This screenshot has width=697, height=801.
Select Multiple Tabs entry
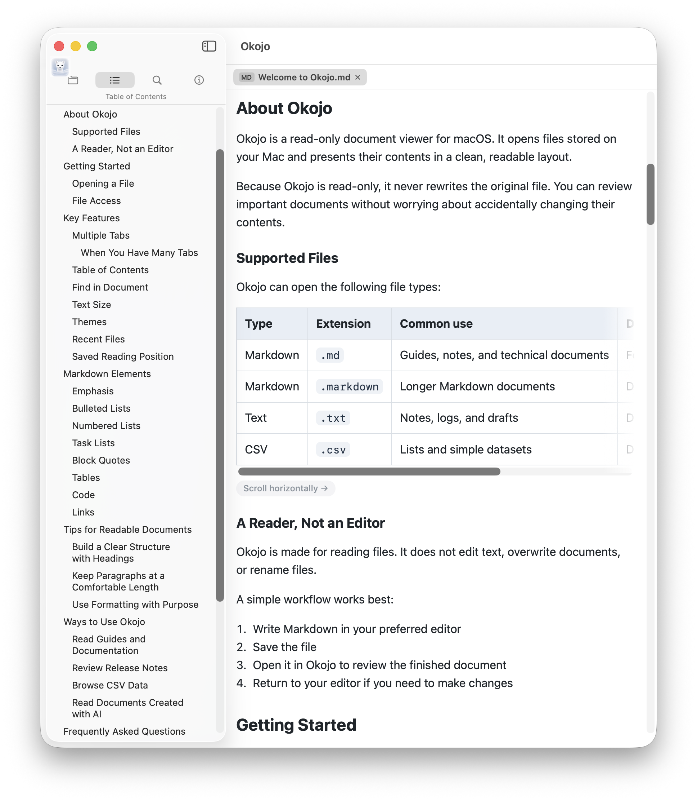[101, 236]
